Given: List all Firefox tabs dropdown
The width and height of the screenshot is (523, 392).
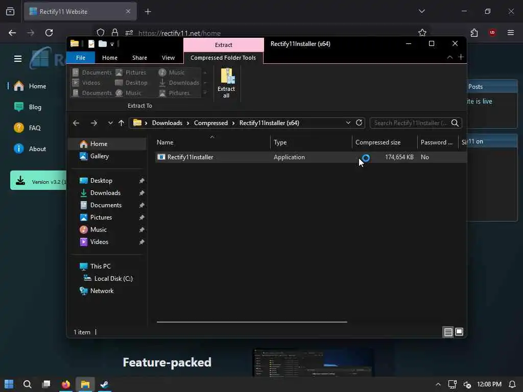Looking at the screenshot, I should pyautogui.click(x=422, y=11).
